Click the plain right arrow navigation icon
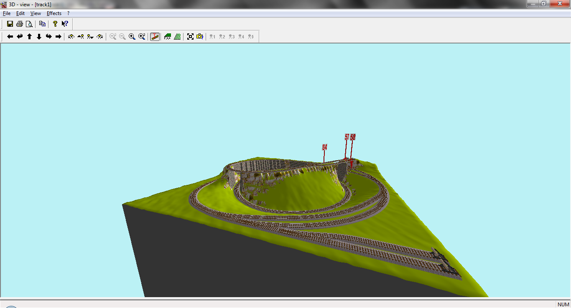The width and height of the screenshot is (571, 308). click(x=58, y=37)
